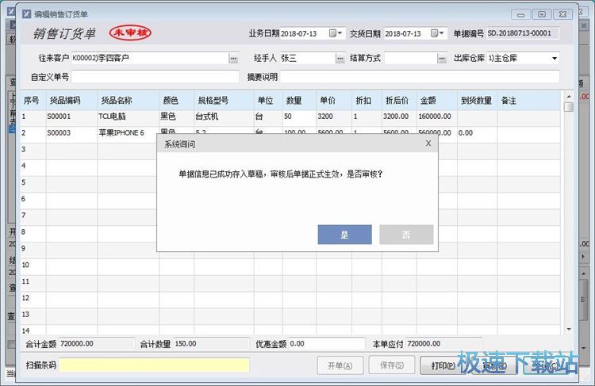Screen dimensions: 595x386
Task: Click the unit price cell 3200
Action: point(333,117)
